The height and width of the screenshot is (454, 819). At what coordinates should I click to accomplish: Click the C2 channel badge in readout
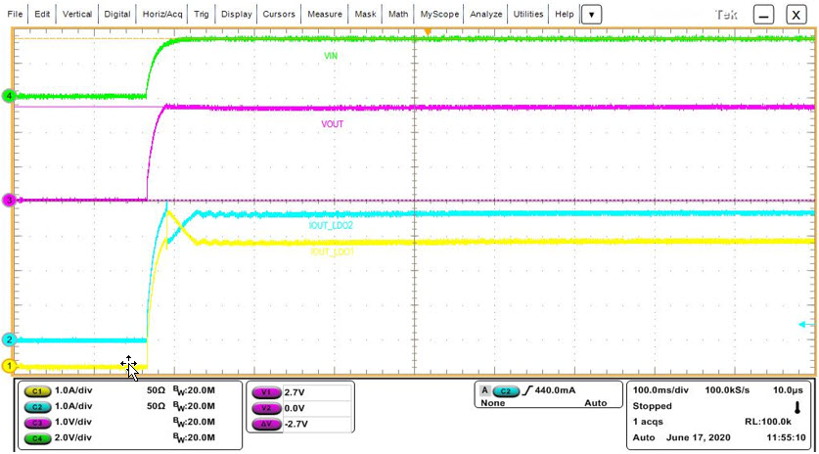point(37,406)
